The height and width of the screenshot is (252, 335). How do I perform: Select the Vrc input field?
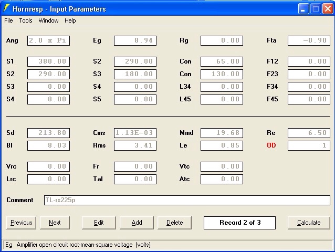[x=48, y=166]
